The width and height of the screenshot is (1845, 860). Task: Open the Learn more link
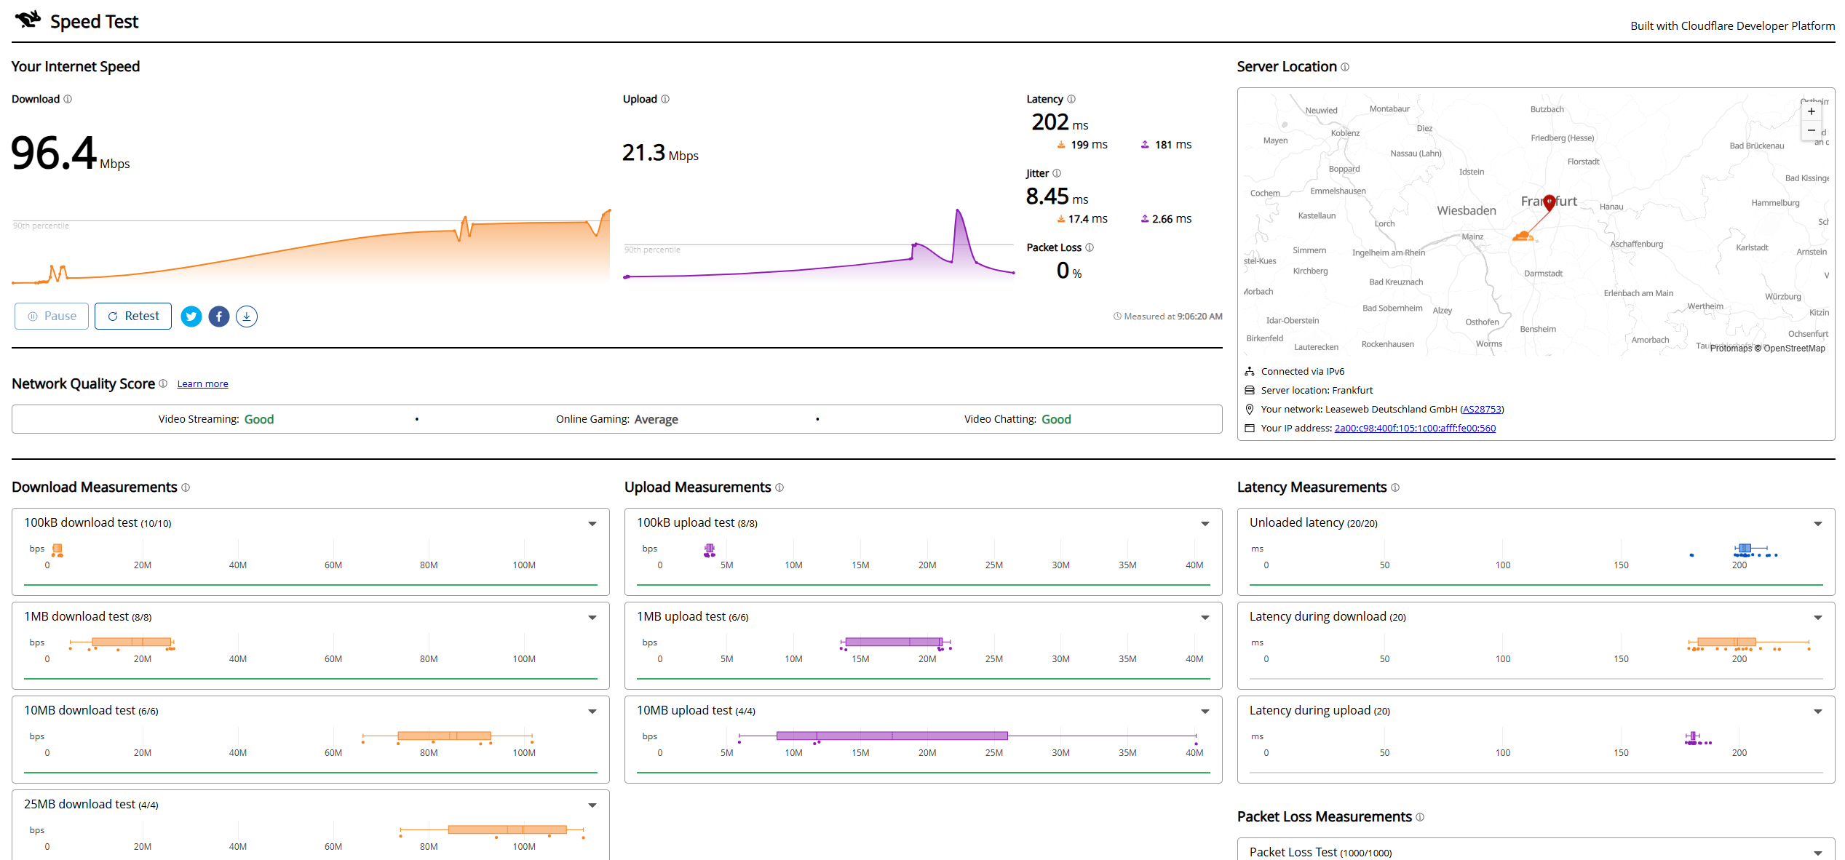(203, 384)
